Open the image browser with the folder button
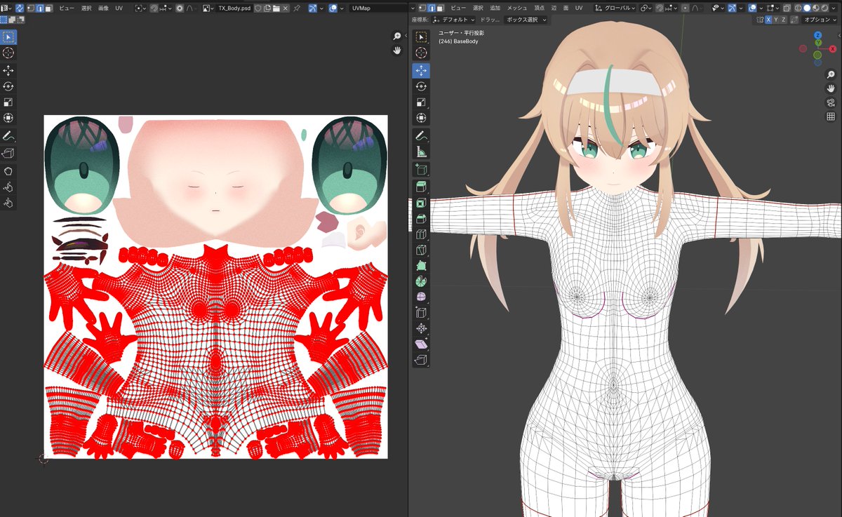Image resolution: width=842 pixels, height=517 pixels. coord(276,8)
